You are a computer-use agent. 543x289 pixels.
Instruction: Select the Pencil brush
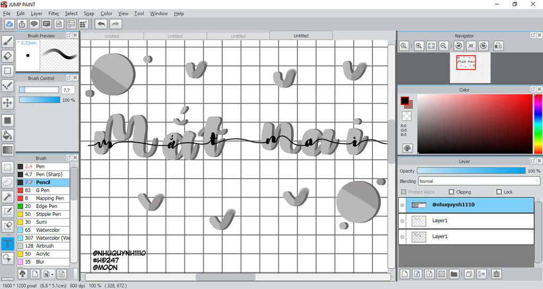pyautogui.click(x=43, y=182)
